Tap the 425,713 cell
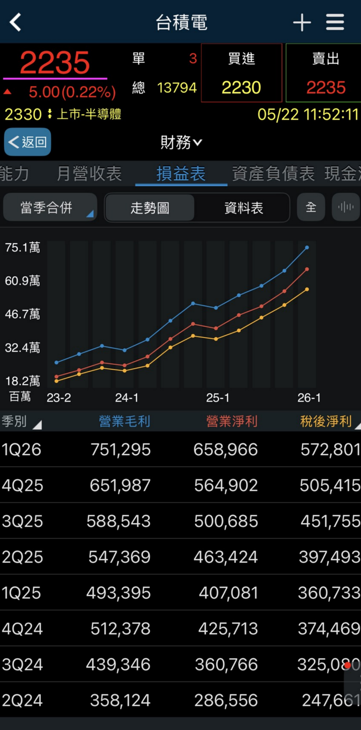Image resolution: width=361 pixels, height=730 pixels. click(x=228, y=629)
